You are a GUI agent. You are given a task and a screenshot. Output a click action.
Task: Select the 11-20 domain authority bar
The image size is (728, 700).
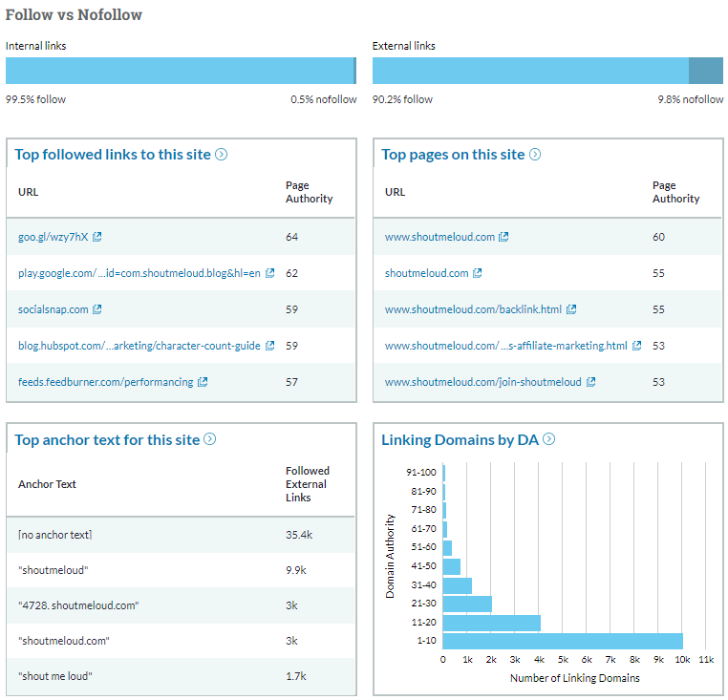[492, 623]
